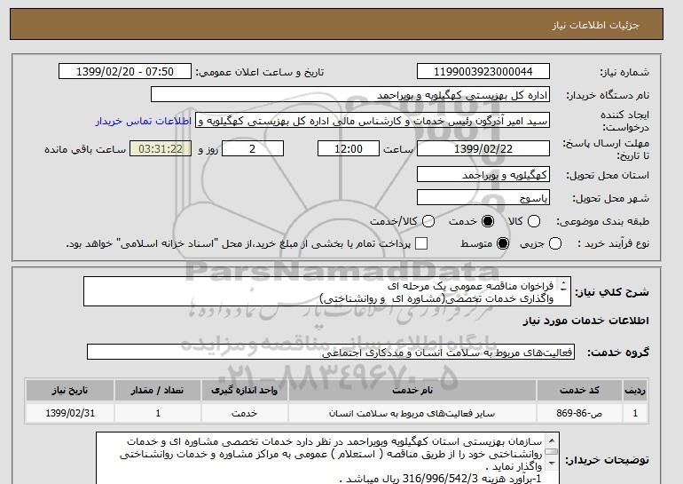Image resolution: width=683 pixels, height=484 pixels.
Task: Select the کالا radio button
Action: (x=534, y=221)
